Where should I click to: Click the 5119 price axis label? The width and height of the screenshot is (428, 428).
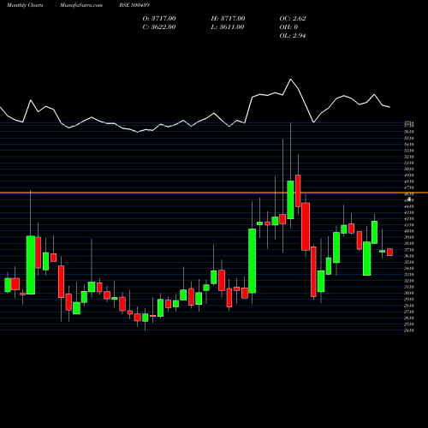point(409,163)
